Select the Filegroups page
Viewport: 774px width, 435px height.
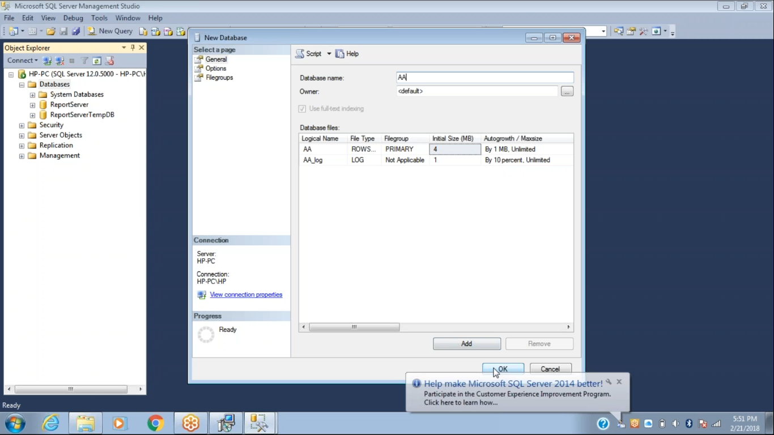tap(219, 78)
